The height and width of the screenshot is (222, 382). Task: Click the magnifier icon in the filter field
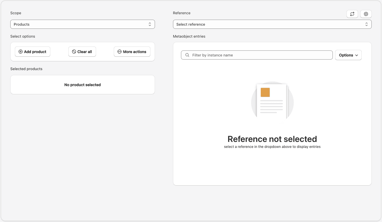[x=187, y=55]
